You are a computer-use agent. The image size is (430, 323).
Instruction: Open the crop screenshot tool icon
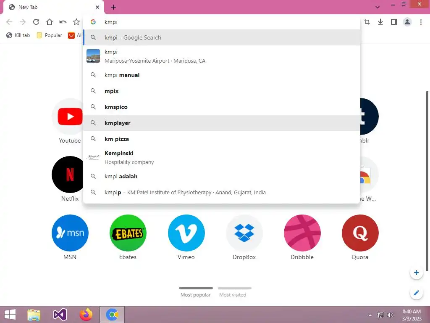[367, 22]
